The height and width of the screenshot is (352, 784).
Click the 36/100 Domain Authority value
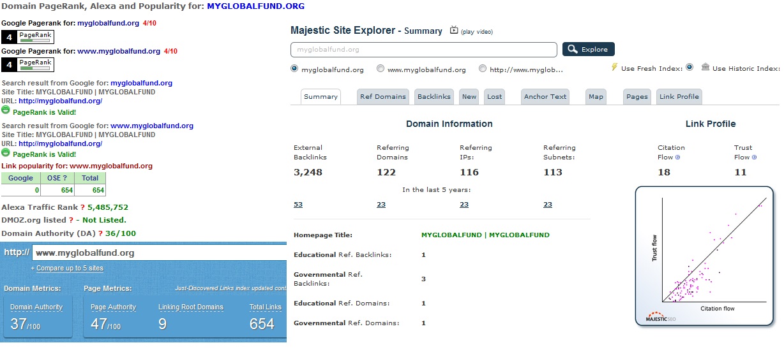[119, 233]
